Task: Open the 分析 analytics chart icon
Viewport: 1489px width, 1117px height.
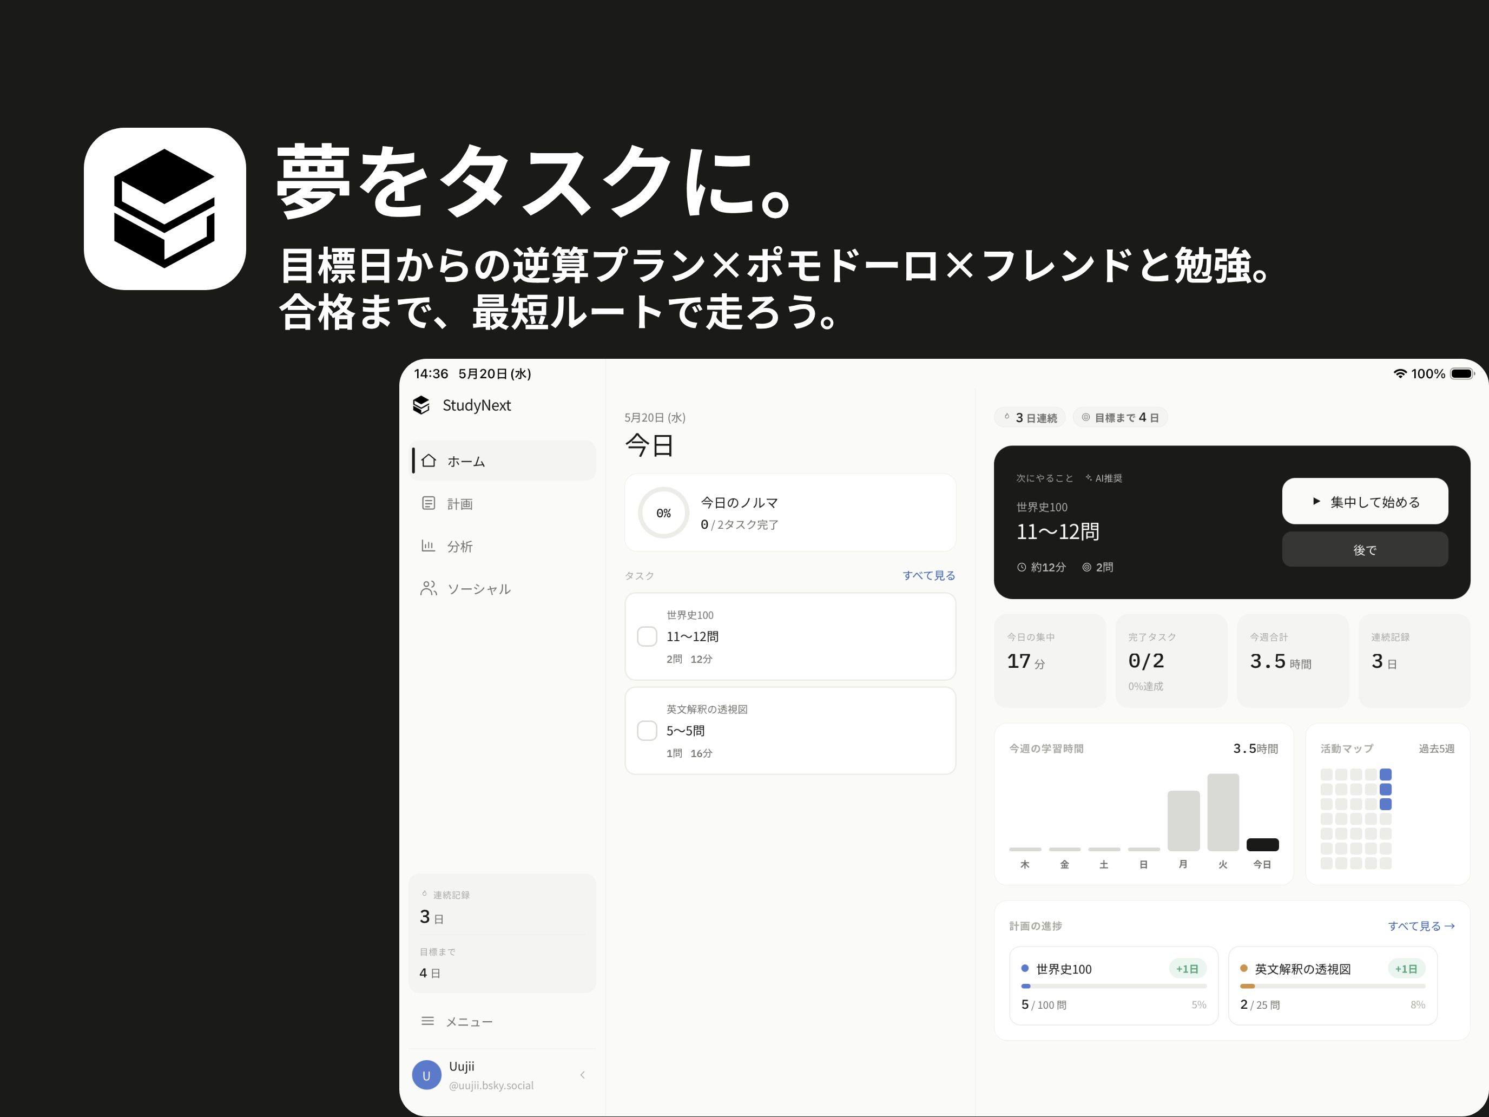Action: 428,546
